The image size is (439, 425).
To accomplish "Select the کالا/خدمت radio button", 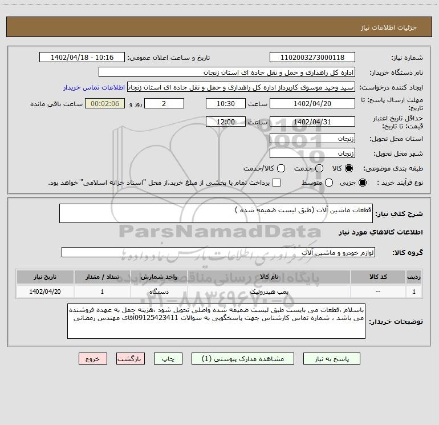I will click(x=281, y=168).
